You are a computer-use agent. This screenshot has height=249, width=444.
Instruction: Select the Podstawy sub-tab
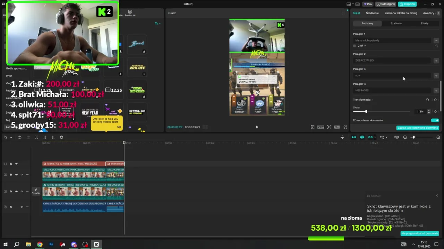367,23
